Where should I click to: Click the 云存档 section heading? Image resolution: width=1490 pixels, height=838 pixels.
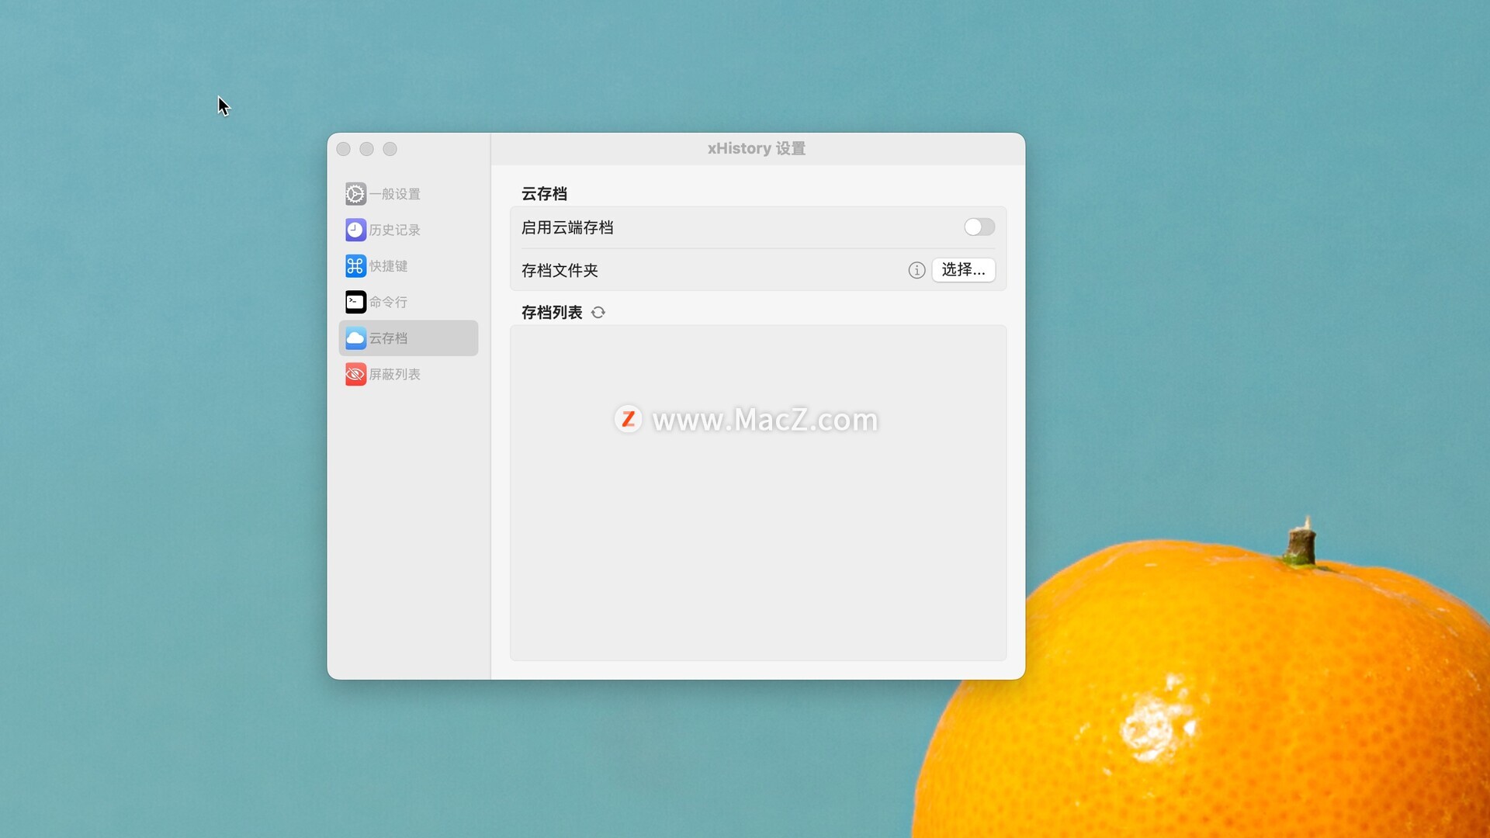[544, 194]
